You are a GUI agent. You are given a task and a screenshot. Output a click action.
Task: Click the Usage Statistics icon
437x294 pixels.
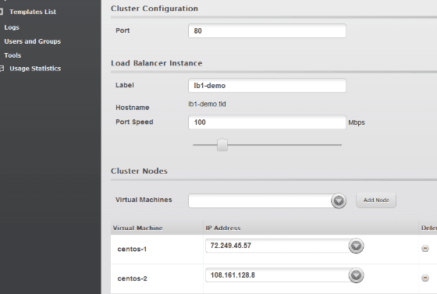[x=2, y=69]
